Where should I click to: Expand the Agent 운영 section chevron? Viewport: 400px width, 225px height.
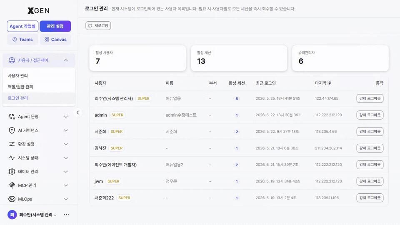pyautogui.click(x=66, y=117)
